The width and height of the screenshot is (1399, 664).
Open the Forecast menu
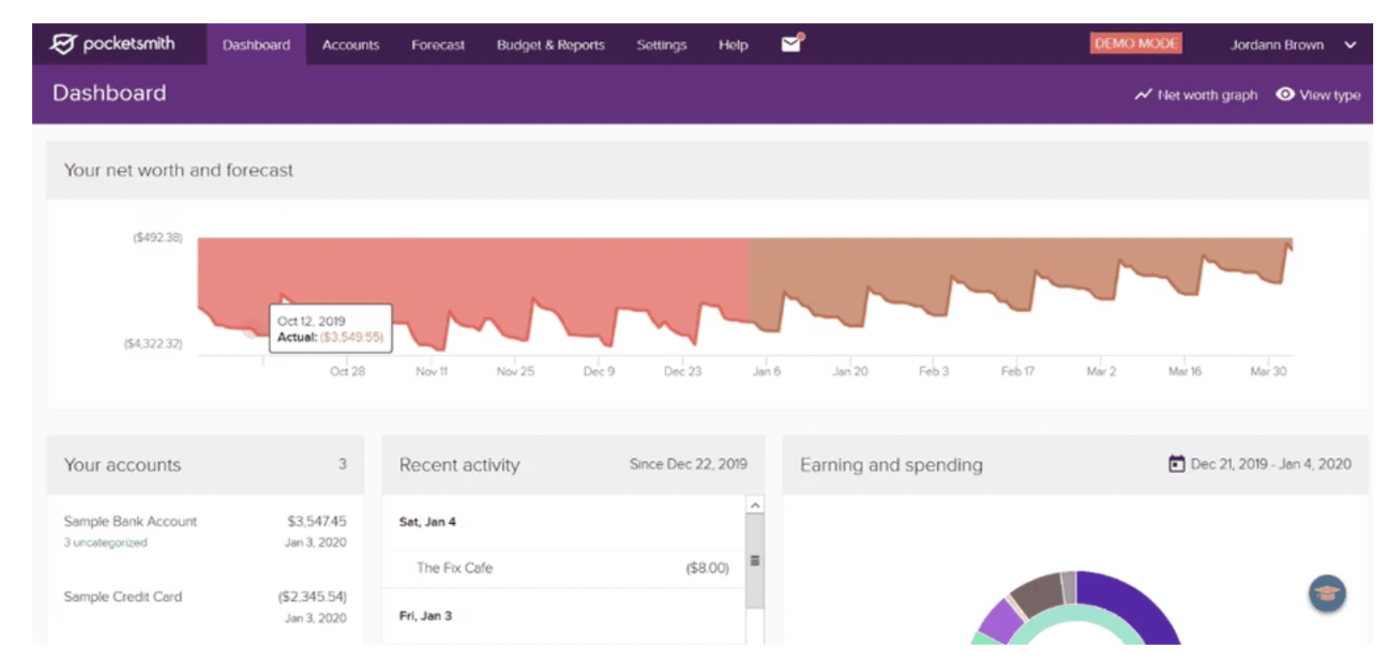[438, 45]
